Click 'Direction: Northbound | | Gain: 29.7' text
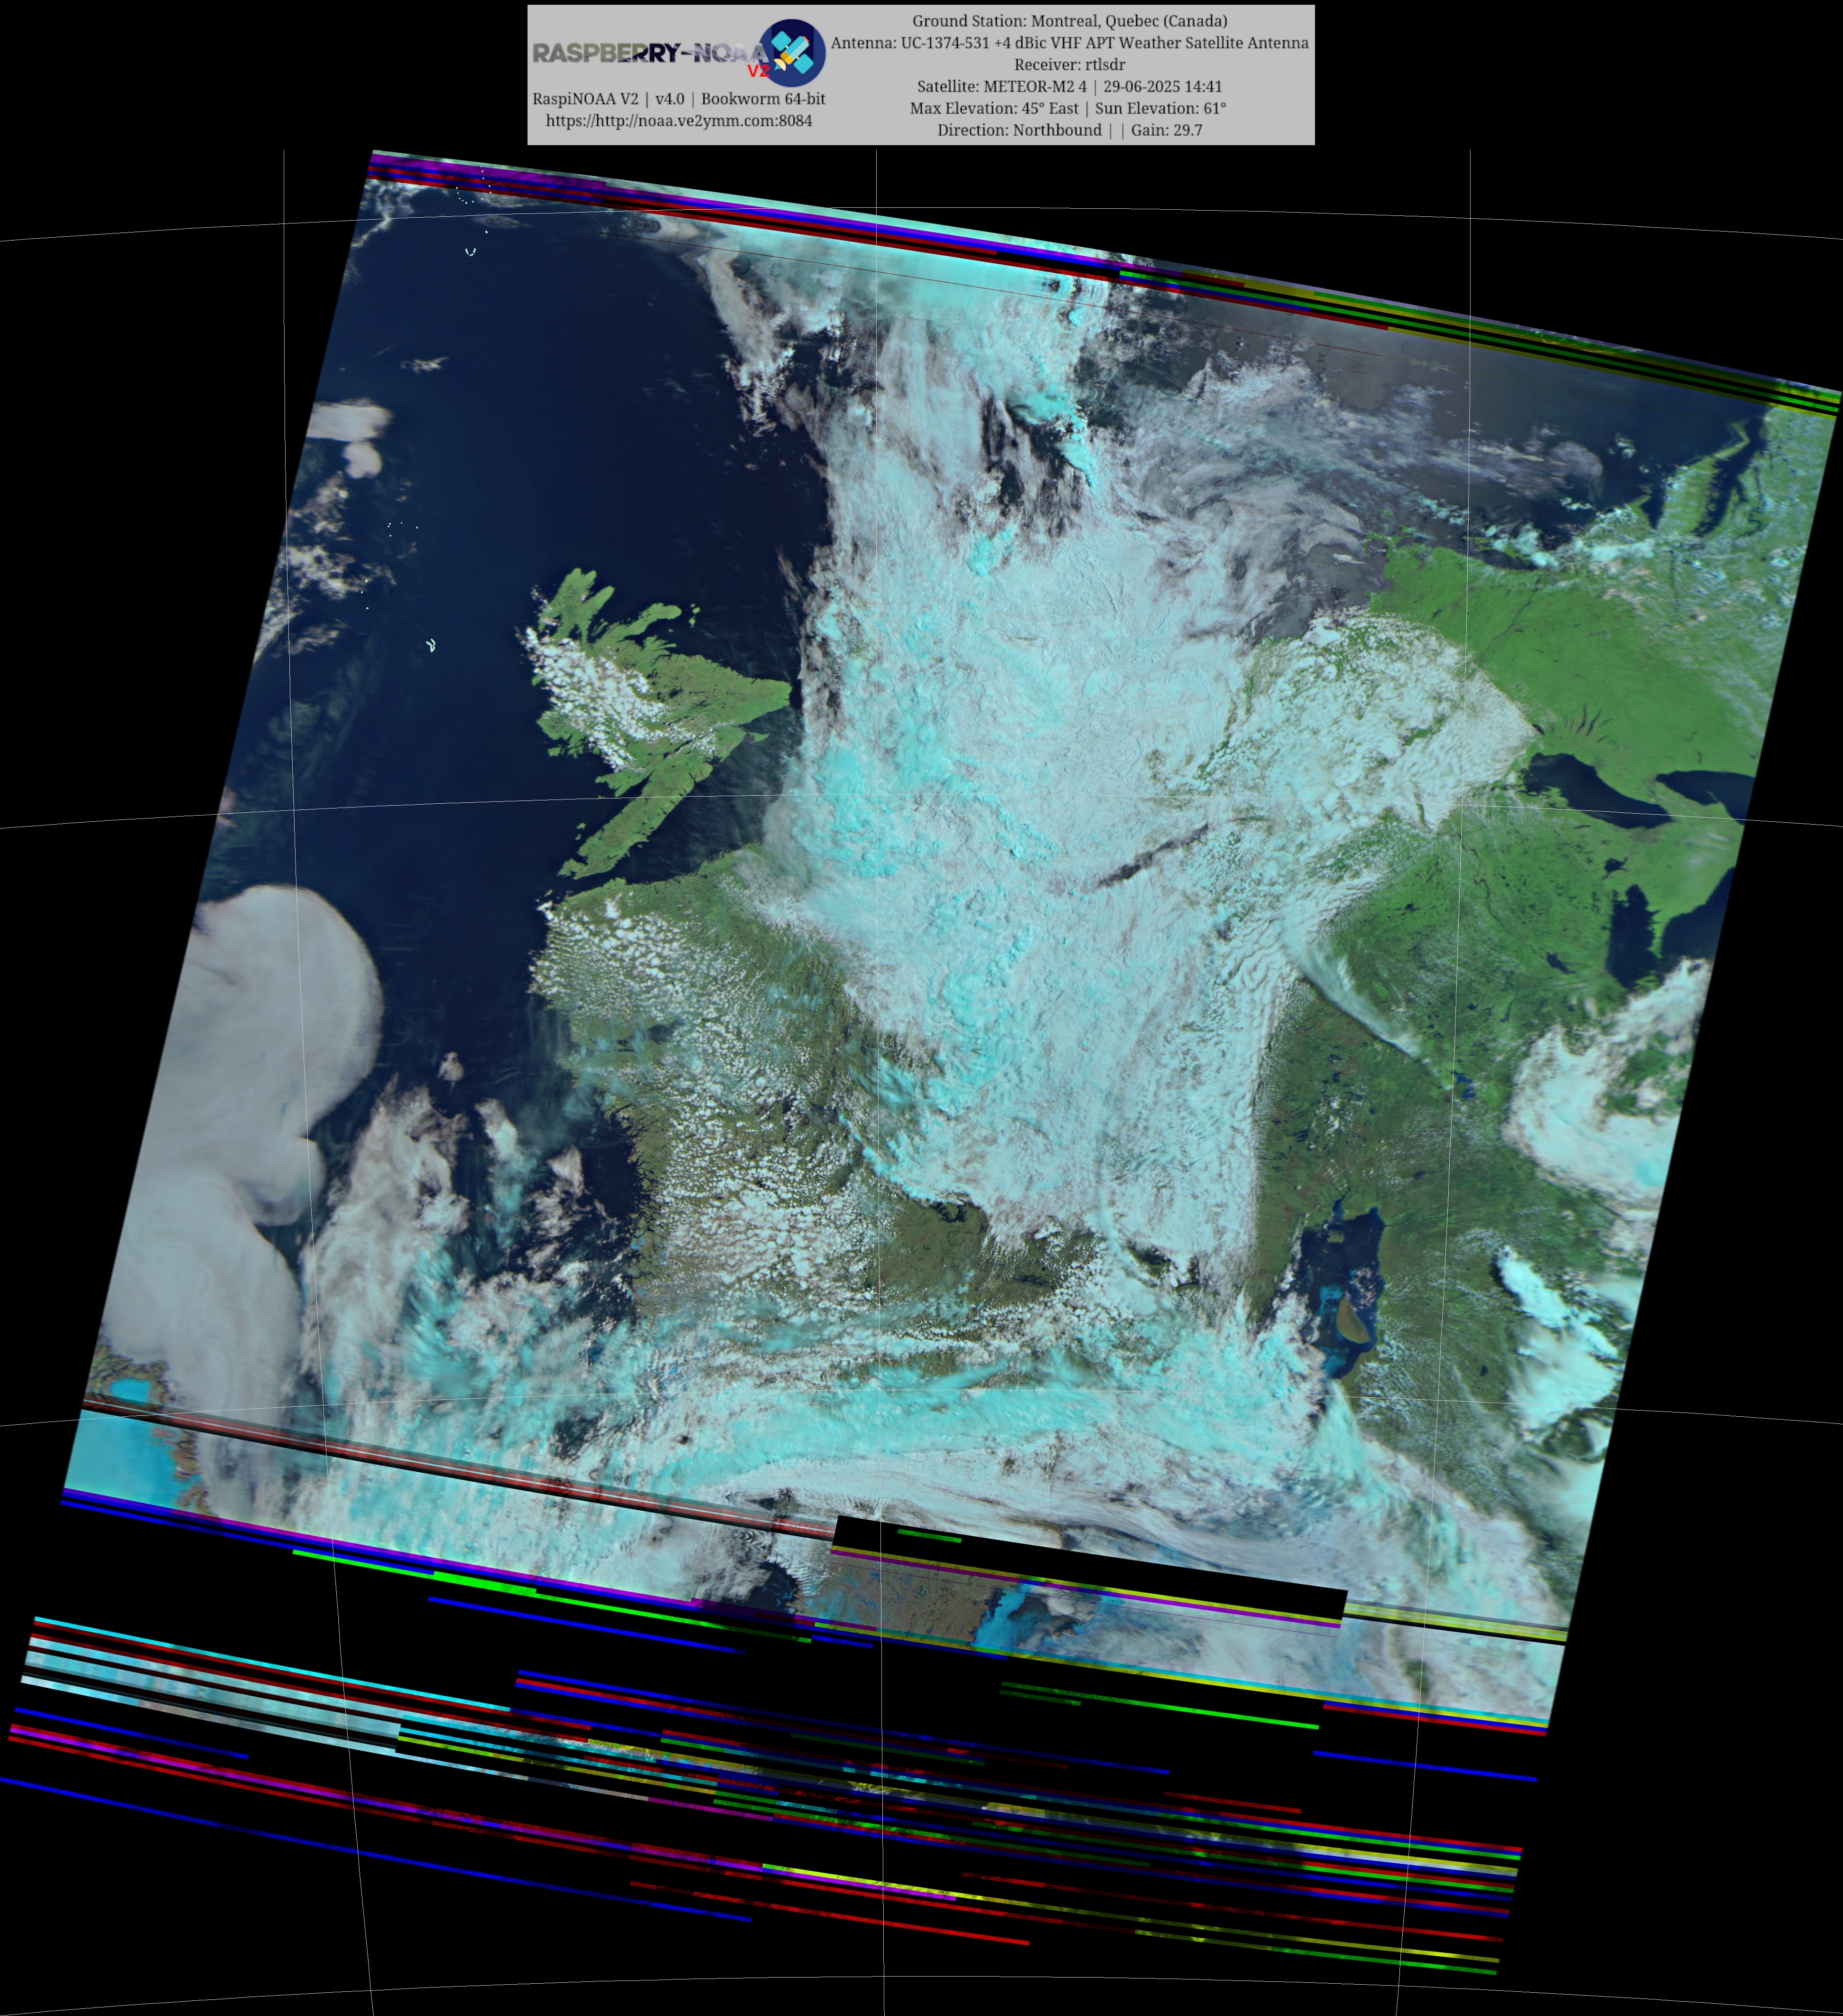Image resolution: width=1843 pixels, height=2016 pixels. click(x=1070, y=130)
